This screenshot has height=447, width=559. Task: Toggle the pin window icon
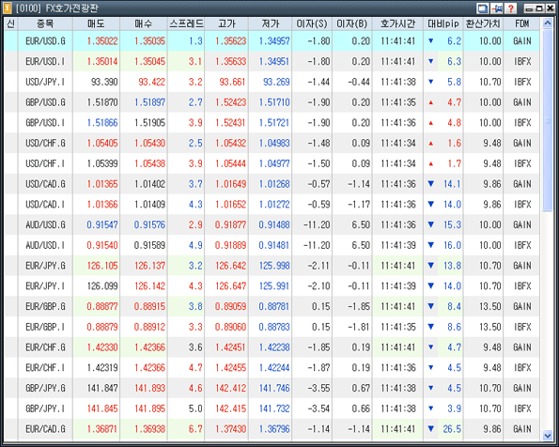click(x=497, y=8)
